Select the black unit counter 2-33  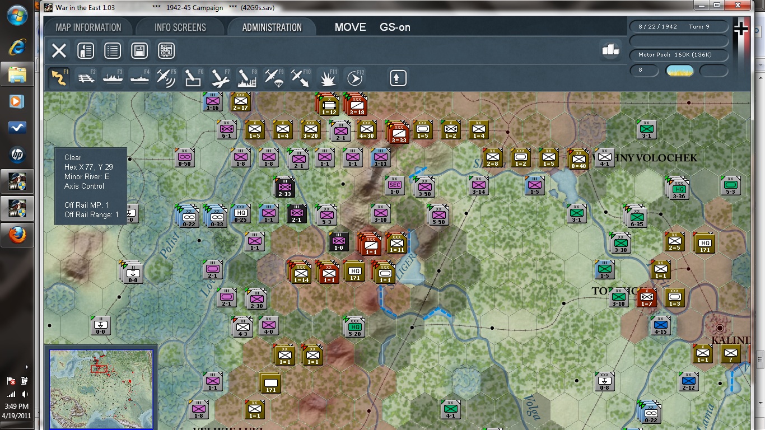coord(284,187)
